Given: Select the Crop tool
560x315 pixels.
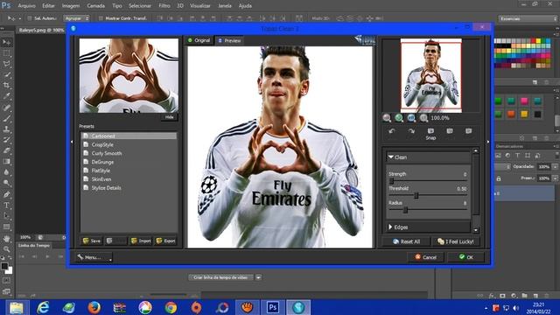Looking at the screenshot, I should [x=6, y=86].
